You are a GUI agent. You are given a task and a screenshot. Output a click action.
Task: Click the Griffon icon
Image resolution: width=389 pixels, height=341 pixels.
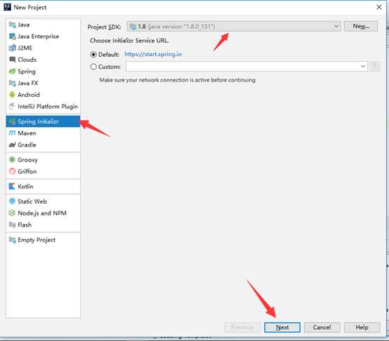click(12, 171)
